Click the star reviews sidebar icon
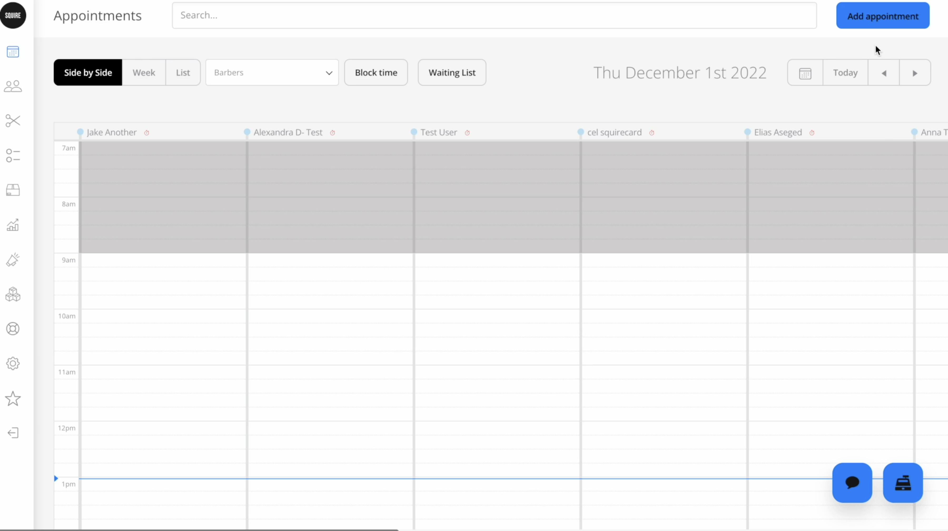The image size is (948, 531). tap(13, 398)
